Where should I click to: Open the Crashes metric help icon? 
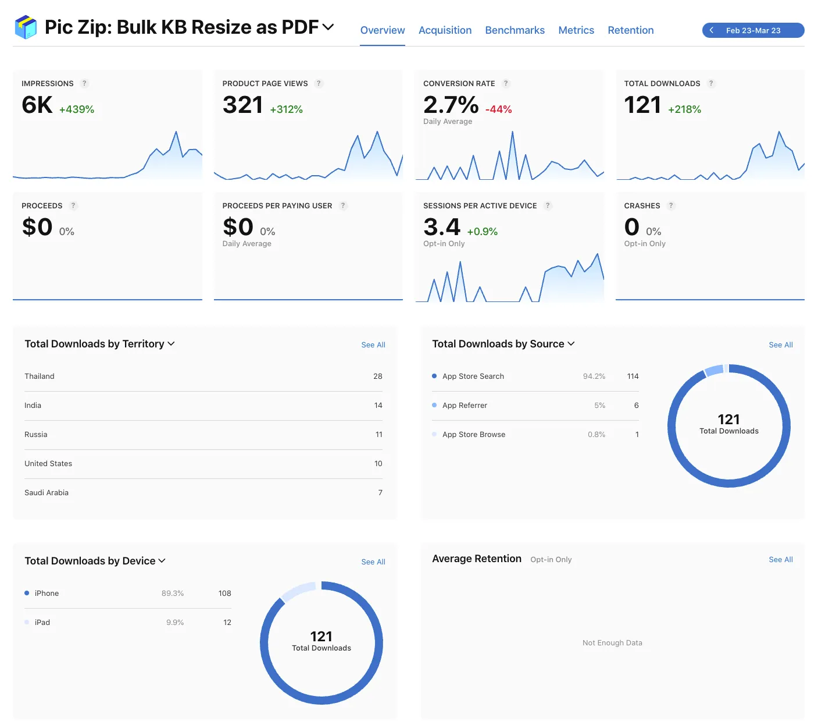click(671, 205)
